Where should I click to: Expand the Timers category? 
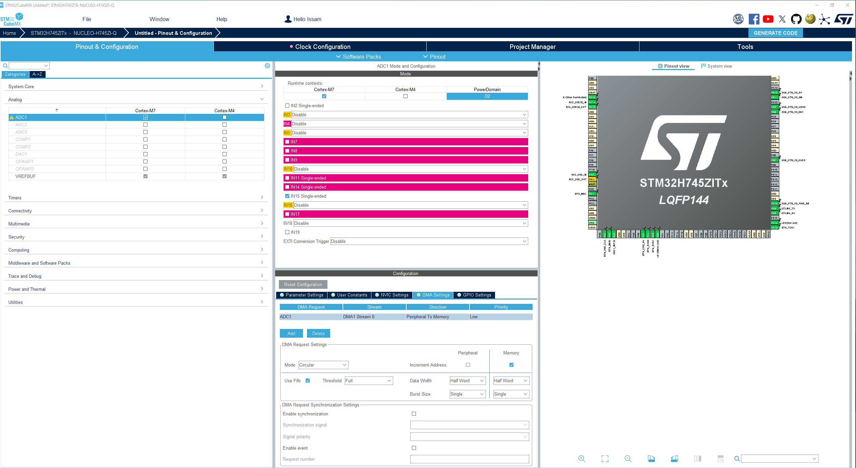(x=136, y=198)
